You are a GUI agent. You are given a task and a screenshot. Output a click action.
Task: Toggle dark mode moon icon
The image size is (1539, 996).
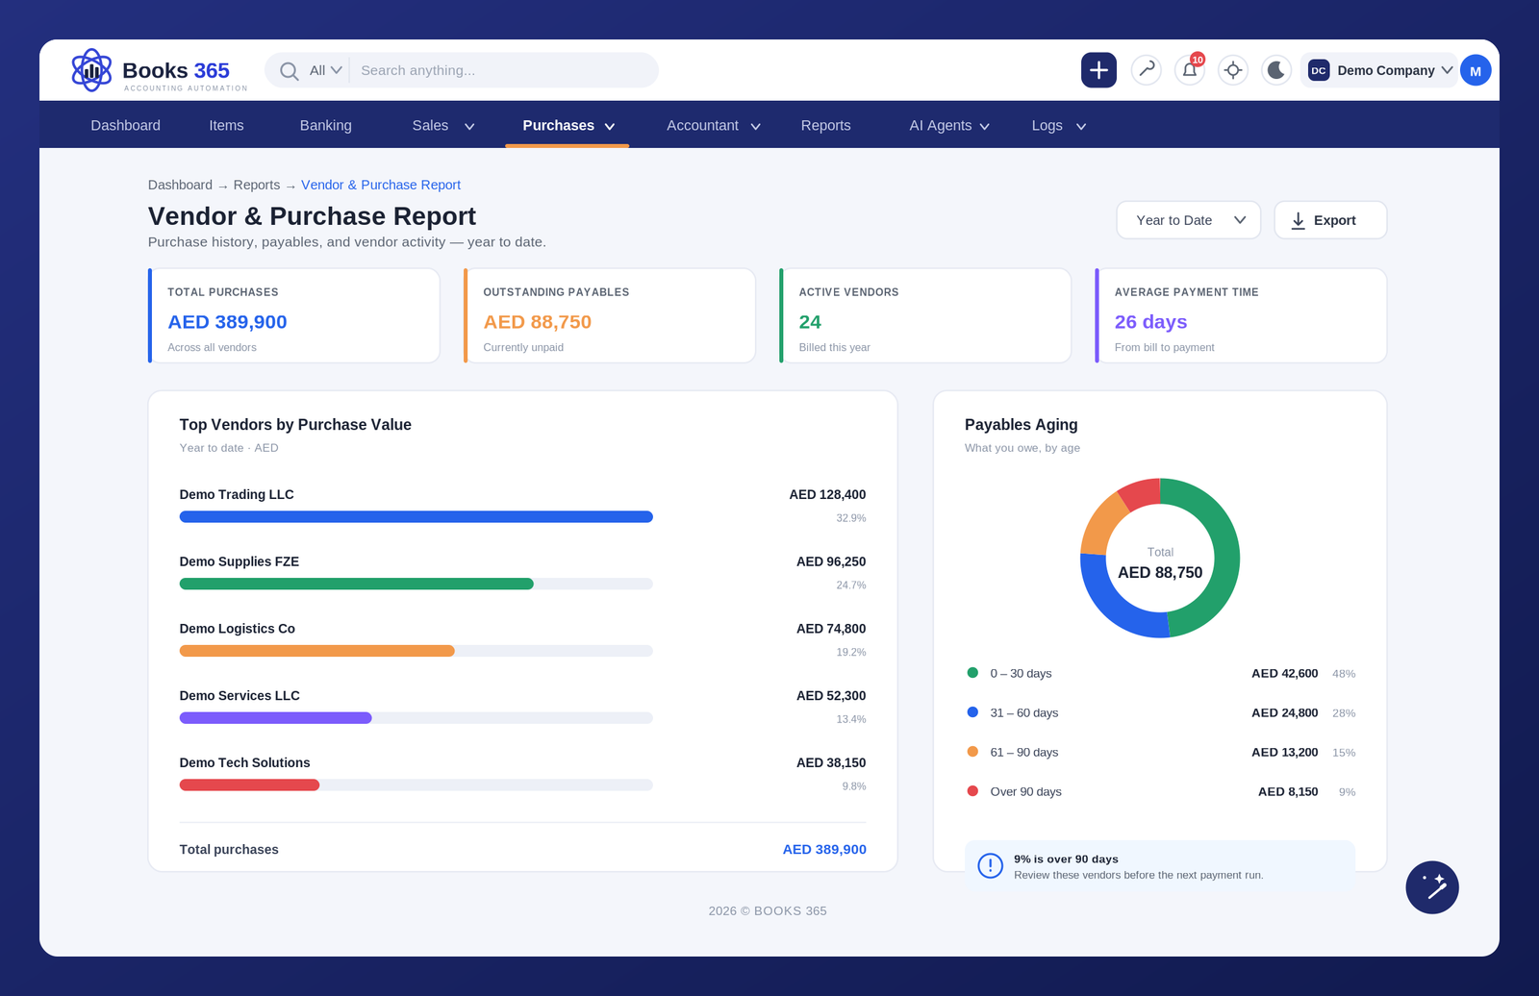coord(1276,70)
